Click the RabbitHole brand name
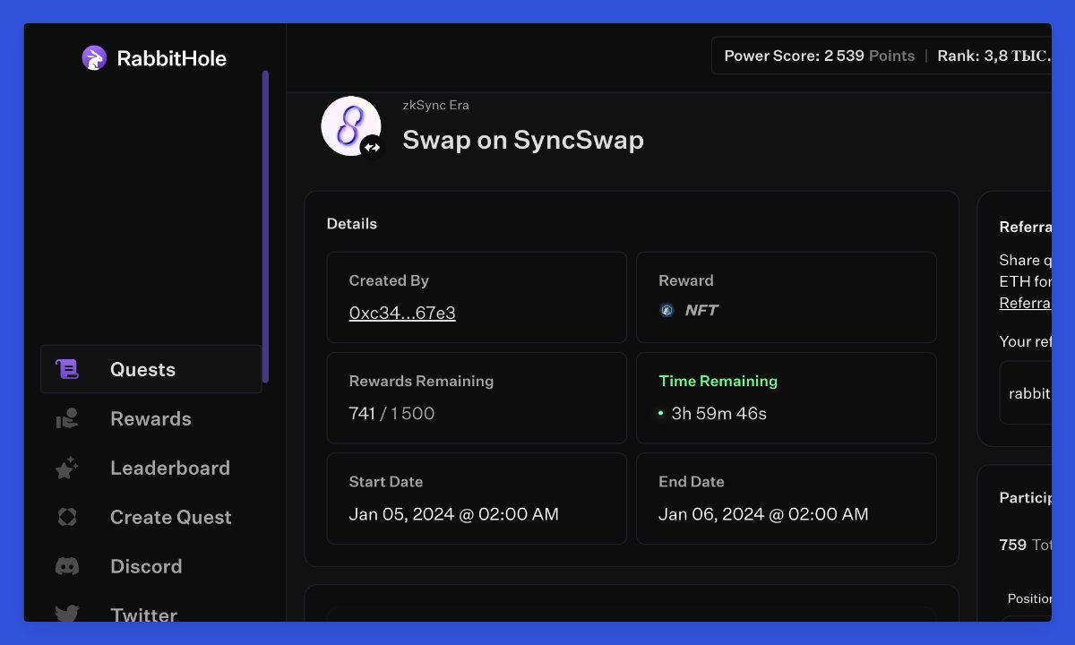 tap(172, 59)
